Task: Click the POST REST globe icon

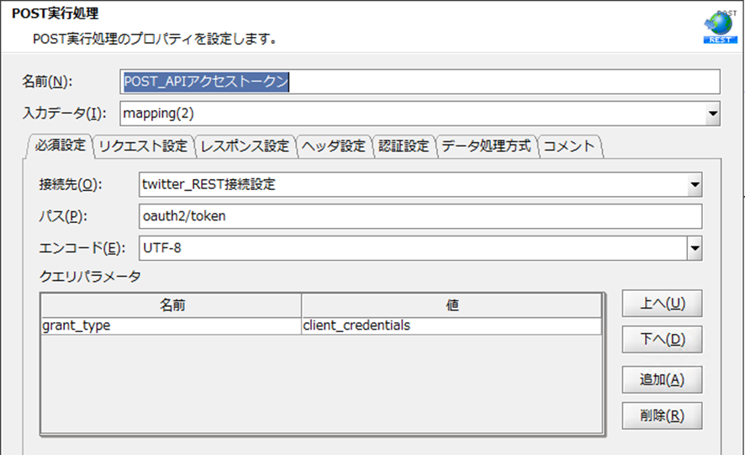Action: [721, 27]
